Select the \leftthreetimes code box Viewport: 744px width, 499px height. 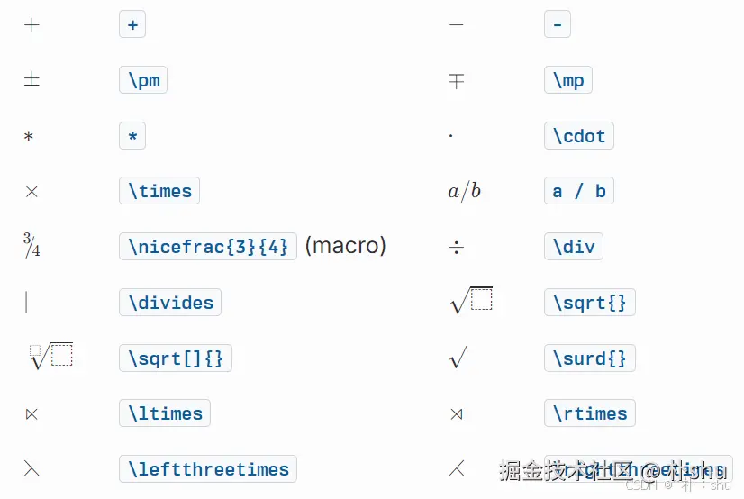[208, 469]
